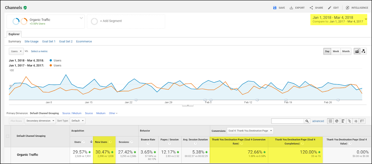Image resolution: width=372 pixels, height=164 pixels.
Task: Tick the Default Channel Grouping header checkbox
Action: pos(8,136)
